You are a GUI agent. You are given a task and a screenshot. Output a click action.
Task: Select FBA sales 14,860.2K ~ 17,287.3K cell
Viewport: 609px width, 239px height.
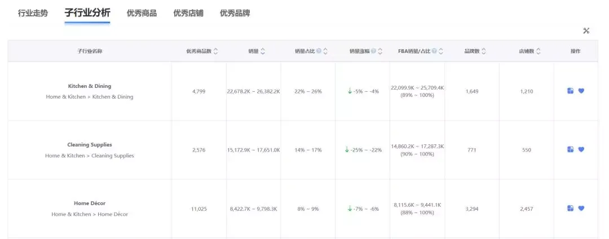(x=417, y=150)
